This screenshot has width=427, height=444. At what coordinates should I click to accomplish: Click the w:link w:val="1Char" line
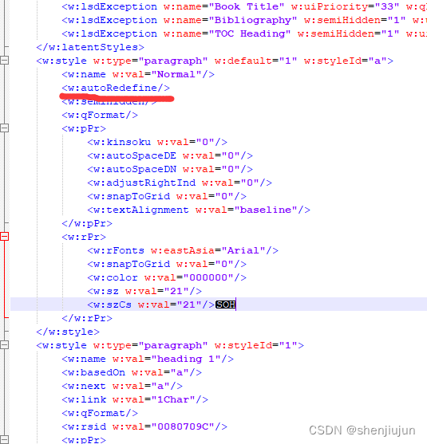point(135,399)
